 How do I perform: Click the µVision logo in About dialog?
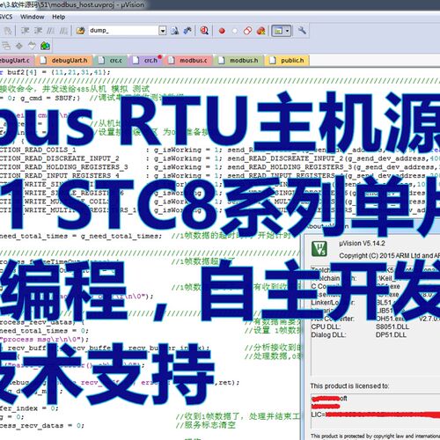[x=319, y=249]
